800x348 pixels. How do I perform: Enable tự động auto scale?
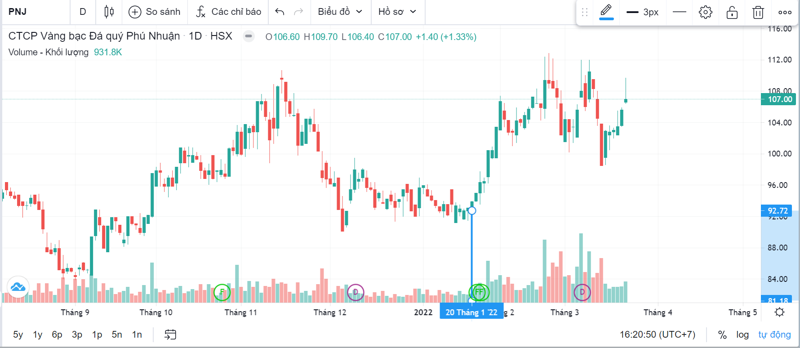(774, 335)
